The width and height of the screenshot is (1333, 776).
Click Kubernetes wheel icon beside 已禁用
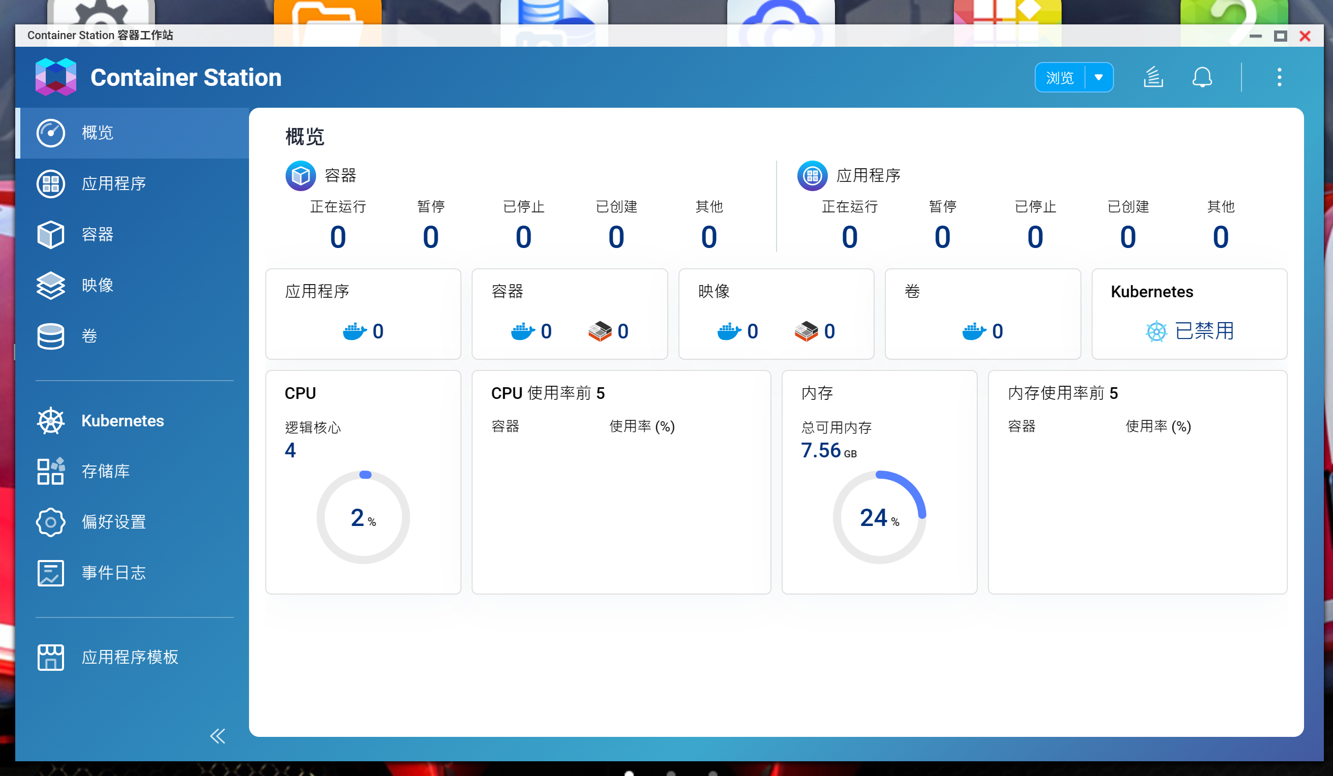click(1156, 332)
